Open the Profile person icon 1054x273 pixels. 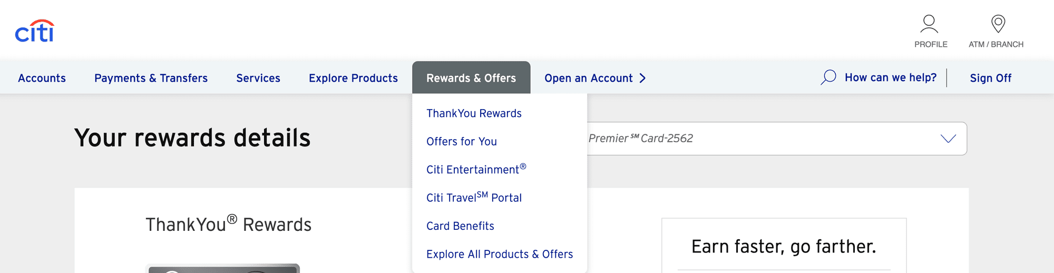(929, 24)
